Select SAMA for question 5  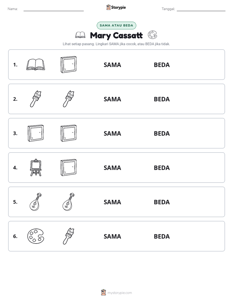(x=112, y=202)
